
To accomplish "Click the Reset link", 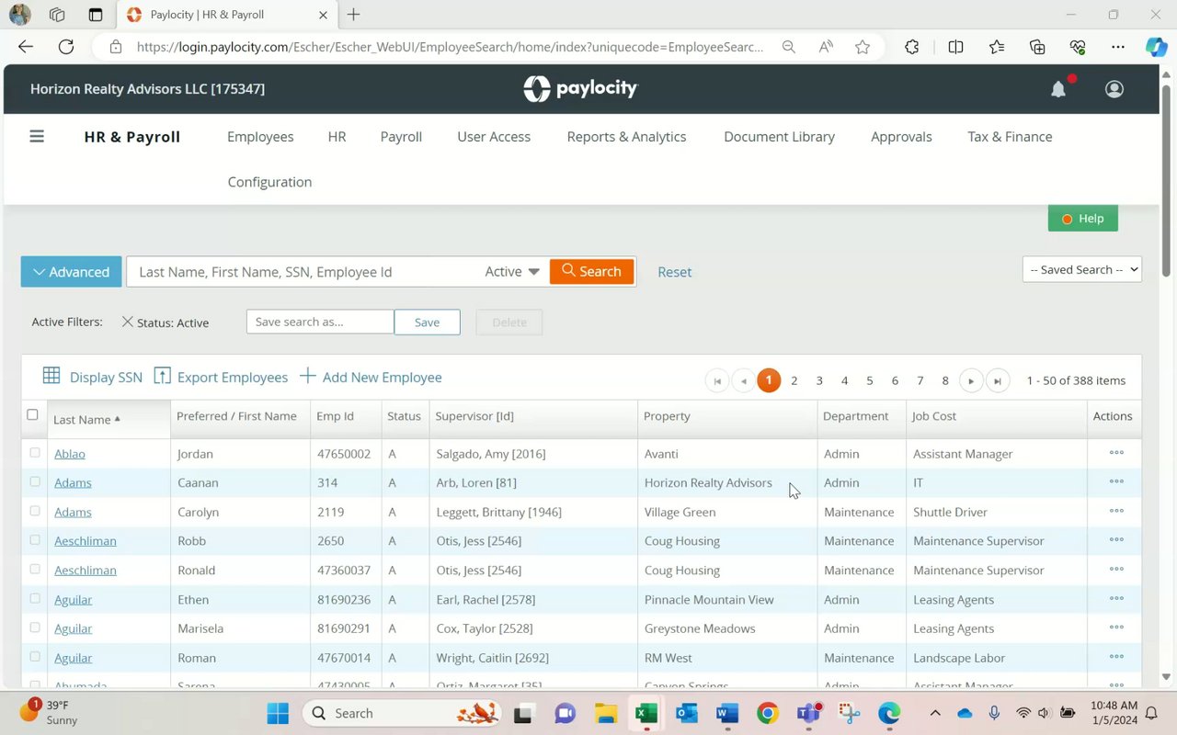I will 674,272.
